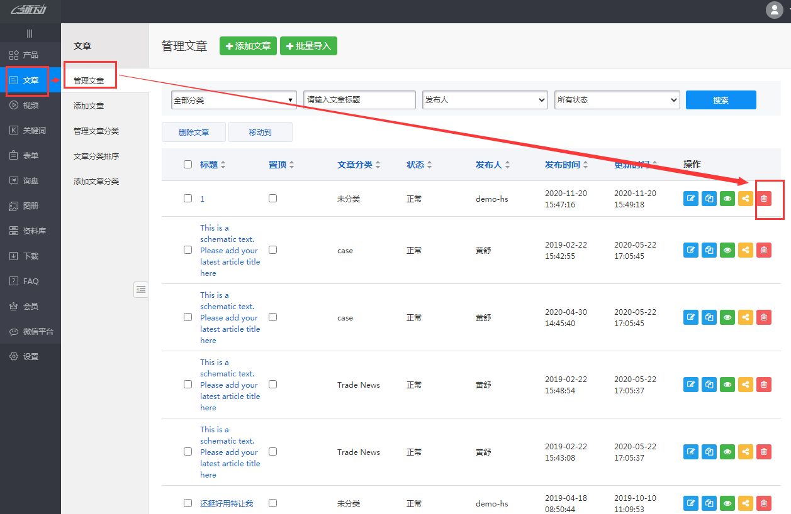Copy the article 1 using the duplicate icon
The width and height of the screenshot is (791, 514).
[x=709, y=198]
